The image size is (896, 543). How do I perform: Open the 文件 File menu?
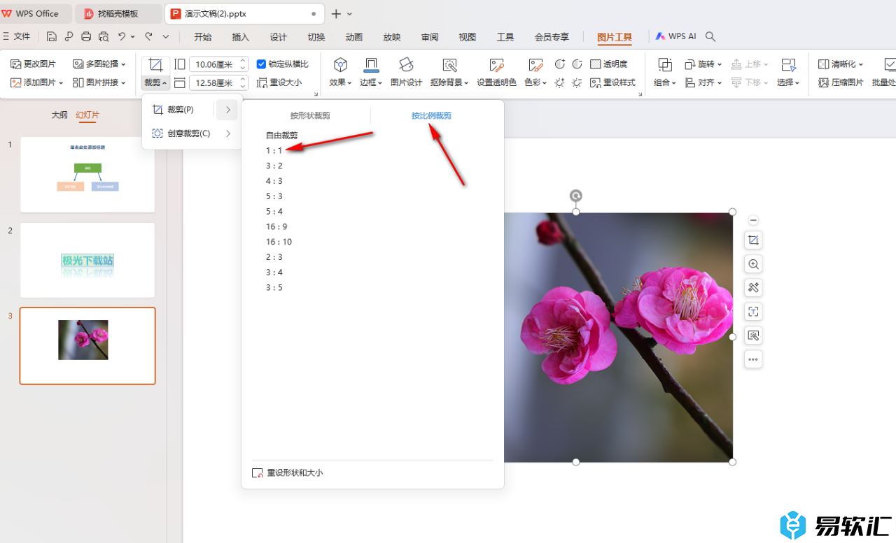point(17,36)
